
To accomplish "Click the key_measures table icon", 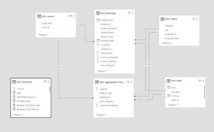I will [x=14, y=82].
